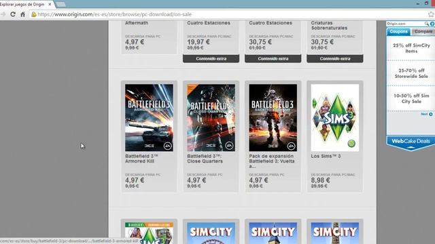Click Contenido extra under the 19,97 € item

click(211, 59)
